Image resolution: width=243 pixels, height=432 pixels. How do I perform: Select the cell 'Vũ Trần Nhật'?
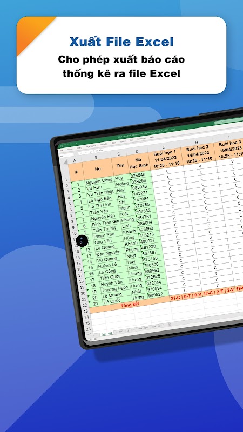100,193
